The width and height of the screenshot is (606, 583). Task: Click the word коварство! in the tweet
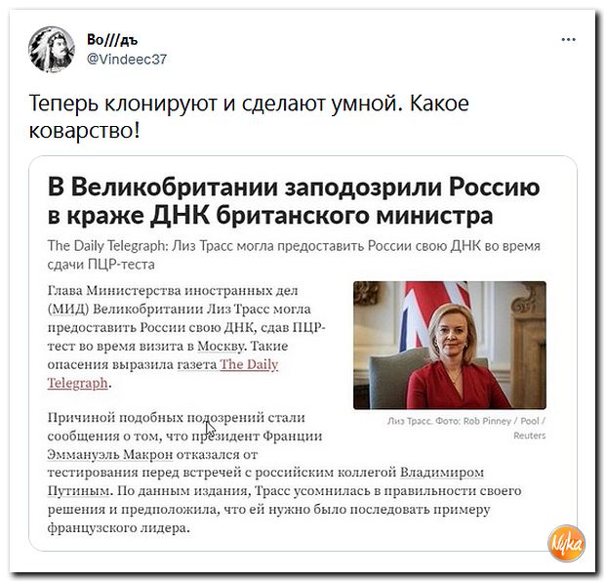(84, 131)
